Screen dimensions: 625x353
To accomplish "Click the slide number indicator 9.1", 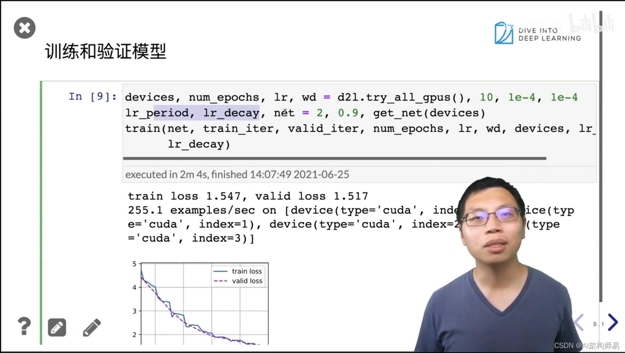I will click(x=598, y=324).
